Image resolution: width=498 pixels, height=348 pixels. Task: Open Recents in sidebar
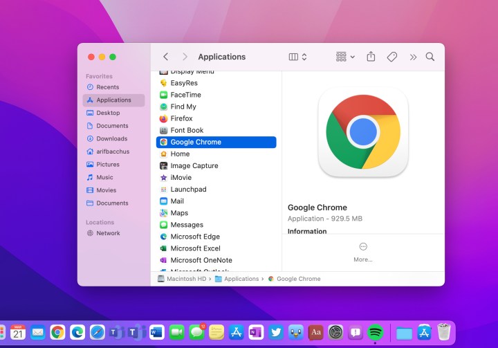click(113, 87)
